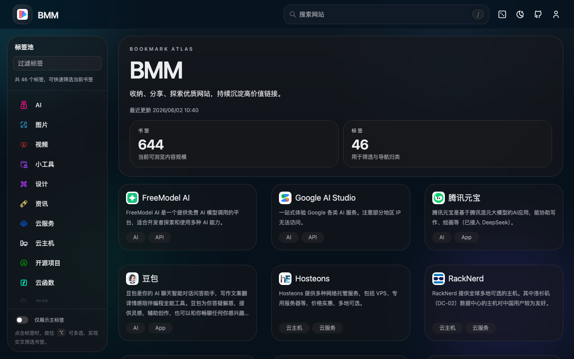The image size is (574, 359).
Task: Filter by the 视频 label in sidebar
Action: [42, 144]
